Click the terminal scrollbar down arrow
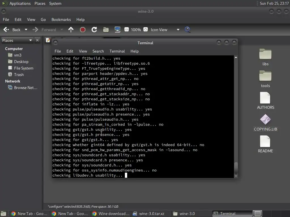This screenshot has height=217, width=290. (236, 176)
